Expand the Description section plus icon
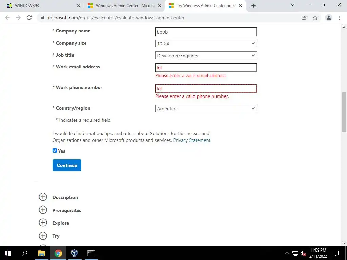The height and width of the screenshot is (260, 347). (43, 197)
